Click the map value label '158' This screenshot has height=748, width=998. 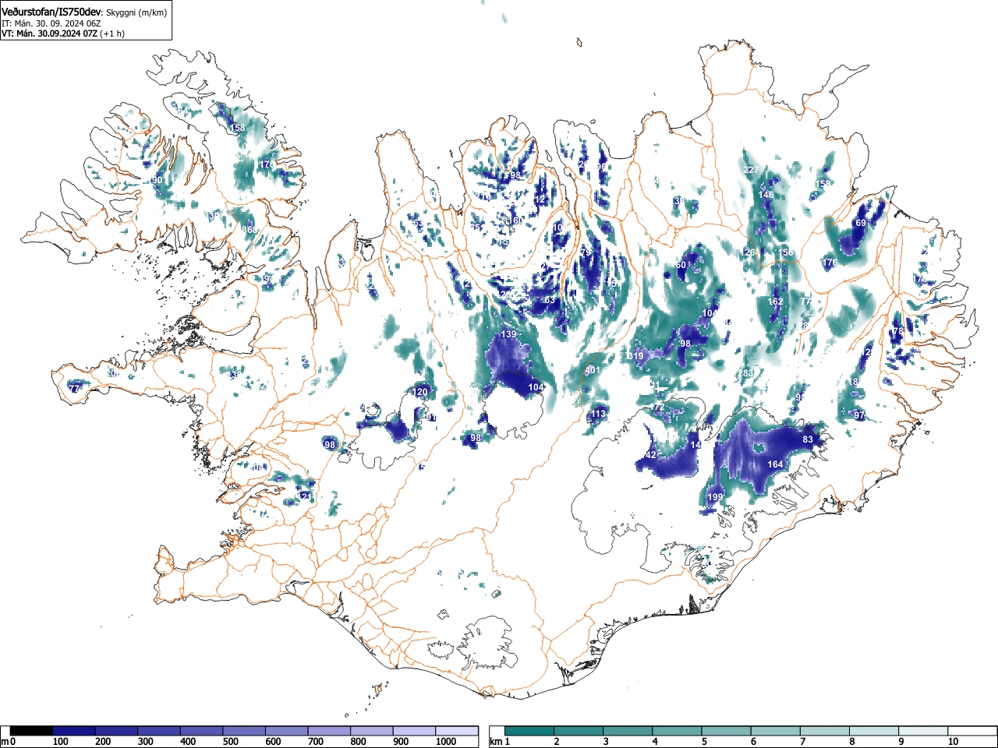tap(238, 128)
